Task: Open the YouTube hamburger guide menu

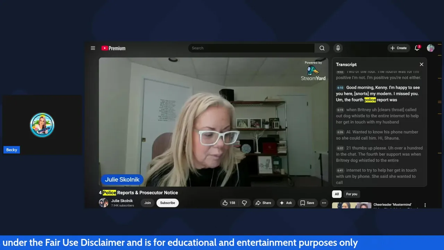Action: point(93,48)
